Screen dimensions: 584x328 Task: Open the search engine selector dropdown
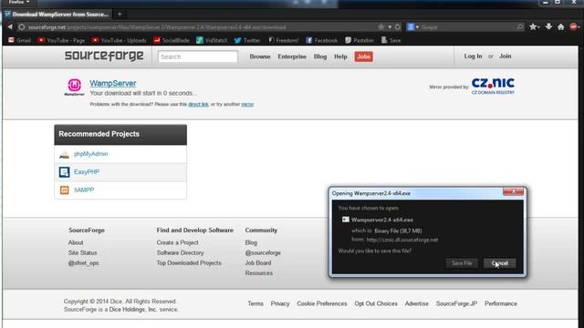[x=412, y=26]
